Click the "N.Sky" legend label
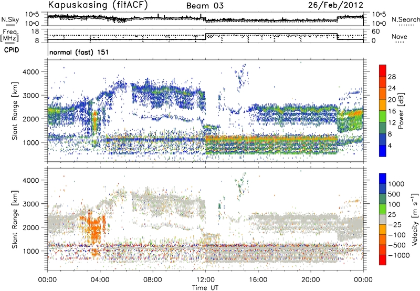 coord(10,19)
